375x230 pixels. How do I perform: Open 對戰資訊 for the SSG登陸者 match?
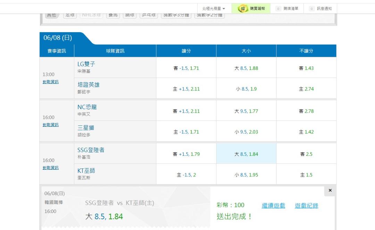point(50,168)
